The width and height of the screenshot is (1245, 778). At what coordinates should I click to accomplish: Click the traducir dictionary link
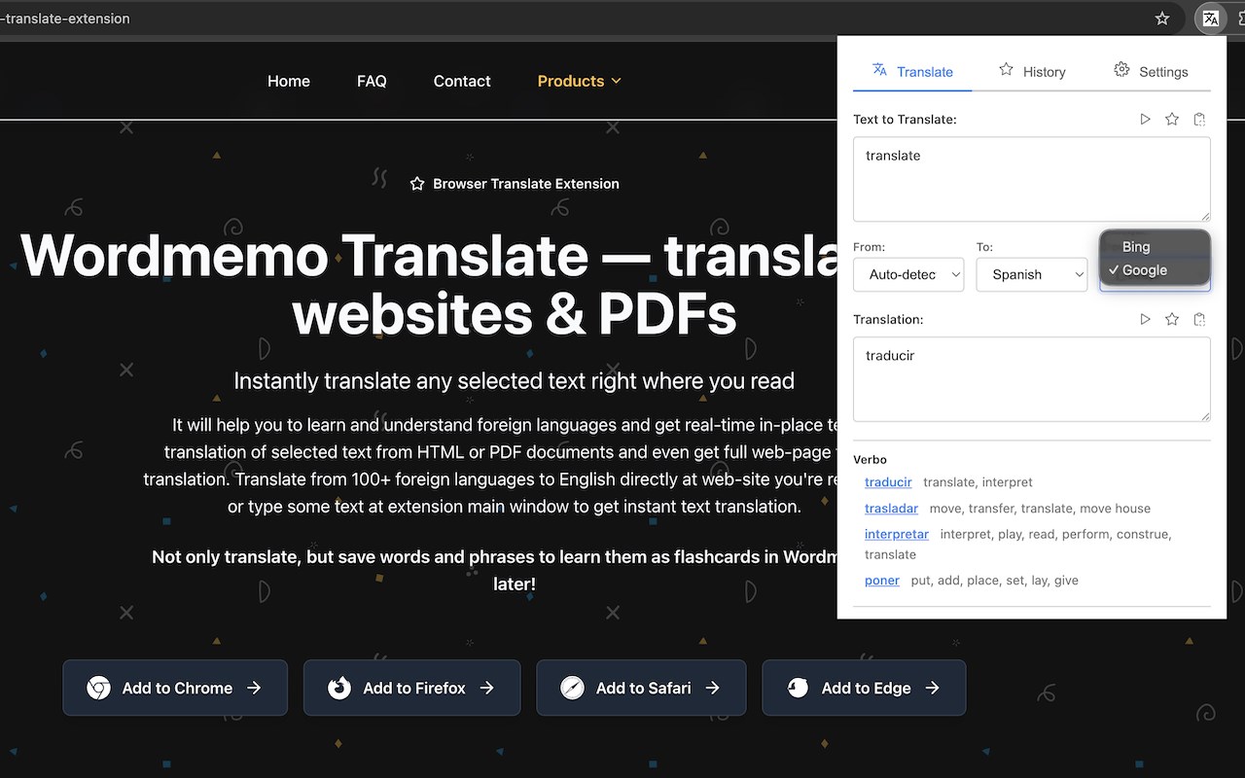point(888,482)
